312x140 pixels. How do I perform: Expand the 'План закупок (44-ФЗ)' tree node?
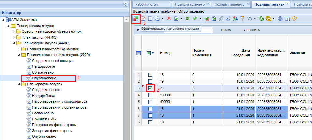click(x=14, y=37)
